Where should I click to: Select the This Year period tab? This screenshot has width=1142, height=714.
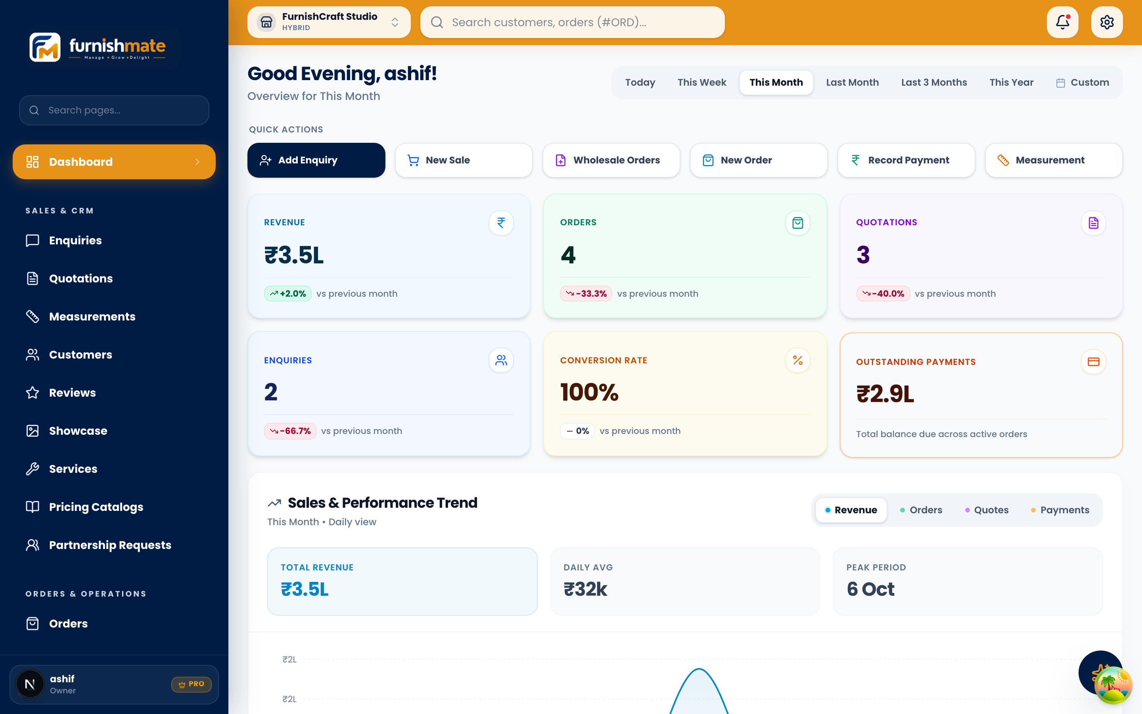pos(1011,83)
